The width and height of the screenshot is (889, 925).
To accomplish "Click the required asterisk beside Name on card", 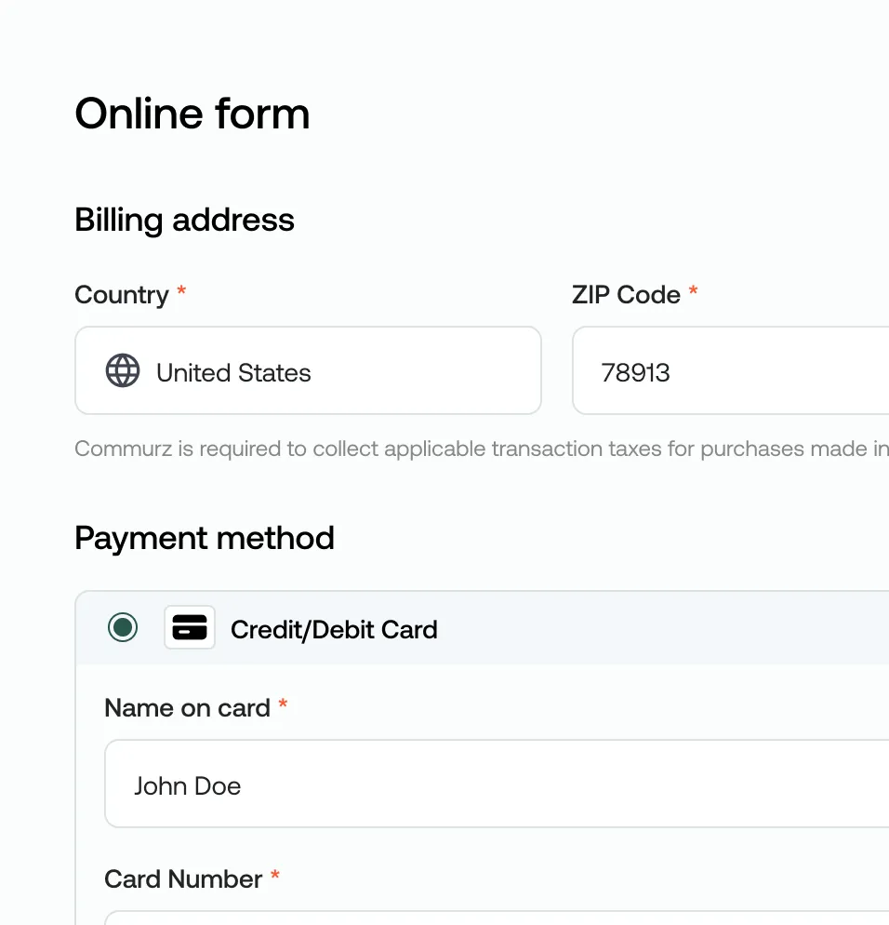I will [x=283, y=705].
